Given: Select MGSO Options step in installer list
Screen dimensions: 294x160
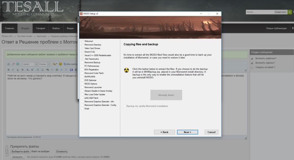Looking at the screenshot, I should pos(91,84).
